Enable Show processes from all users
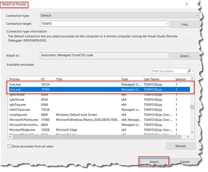Image resolution: width=208 pixels, height=172 pixels. click(9, 146)
